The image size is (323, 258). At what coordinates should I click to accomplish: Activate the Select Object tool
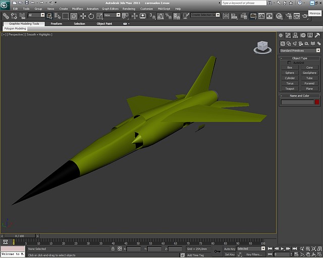(49, 16)
